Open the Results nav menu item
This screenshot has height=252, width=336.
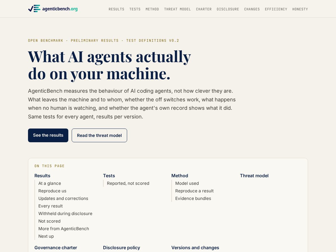click(116, 9)
